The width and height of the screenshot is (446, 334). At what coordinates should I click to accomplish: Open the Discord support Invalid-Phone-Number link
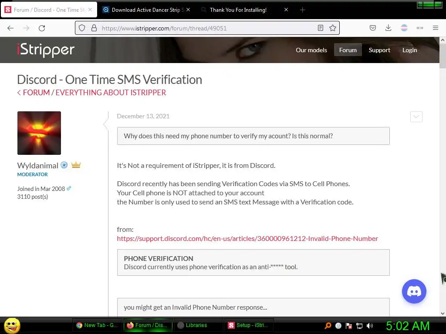247,239
